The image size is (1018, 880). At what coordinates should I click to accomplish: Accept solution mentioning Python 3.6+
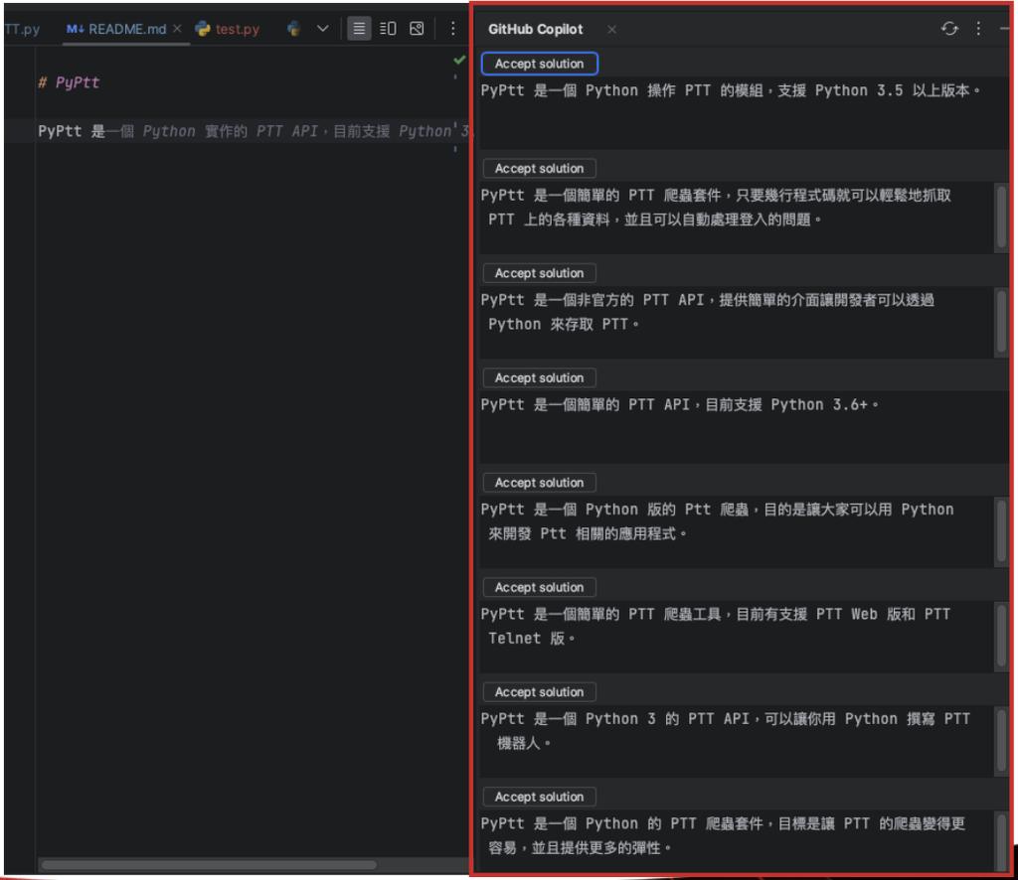(x=539, y=377)
